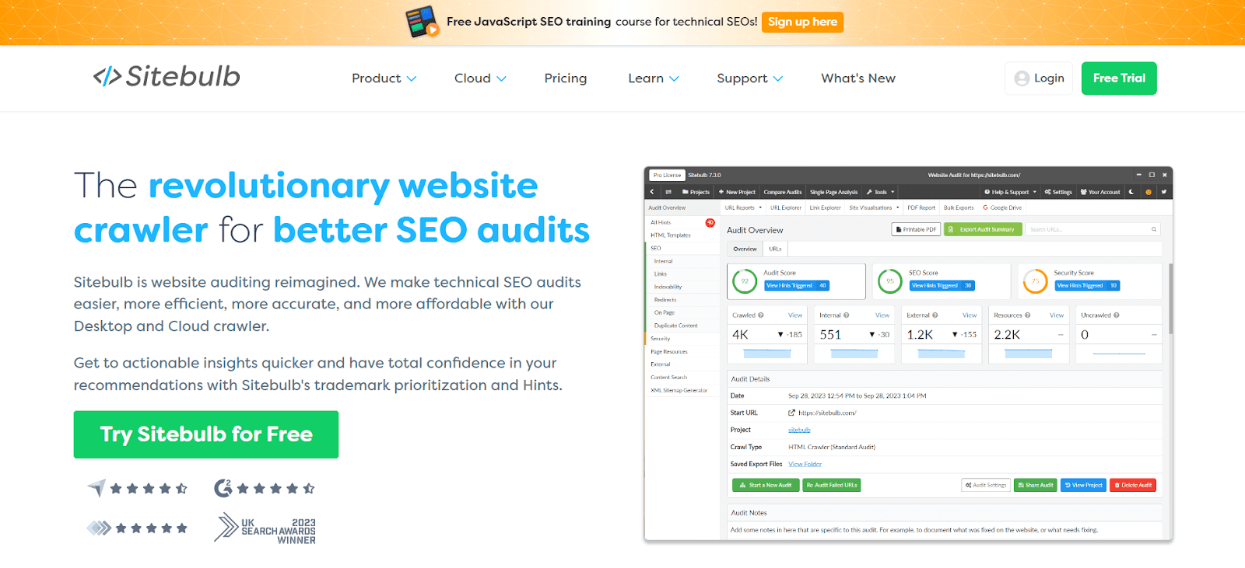
Task: Click Try Sitebulb for Free
Action: (206, 434)
